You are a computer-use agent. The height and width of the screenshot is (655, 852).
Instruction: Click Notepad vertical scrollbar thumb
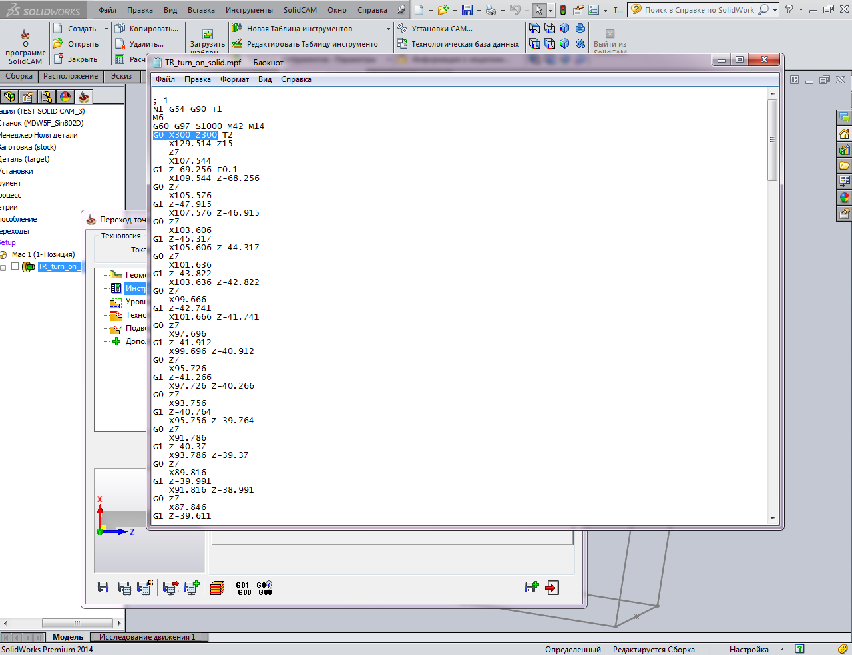[772, 140]
